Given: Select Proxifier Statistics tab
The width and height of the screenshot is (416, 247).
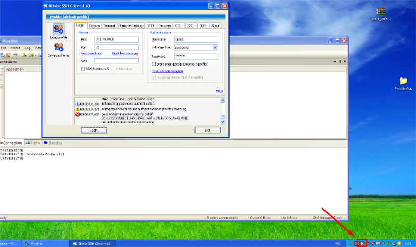Looking at the screenshot, I should tap(53, 142).
